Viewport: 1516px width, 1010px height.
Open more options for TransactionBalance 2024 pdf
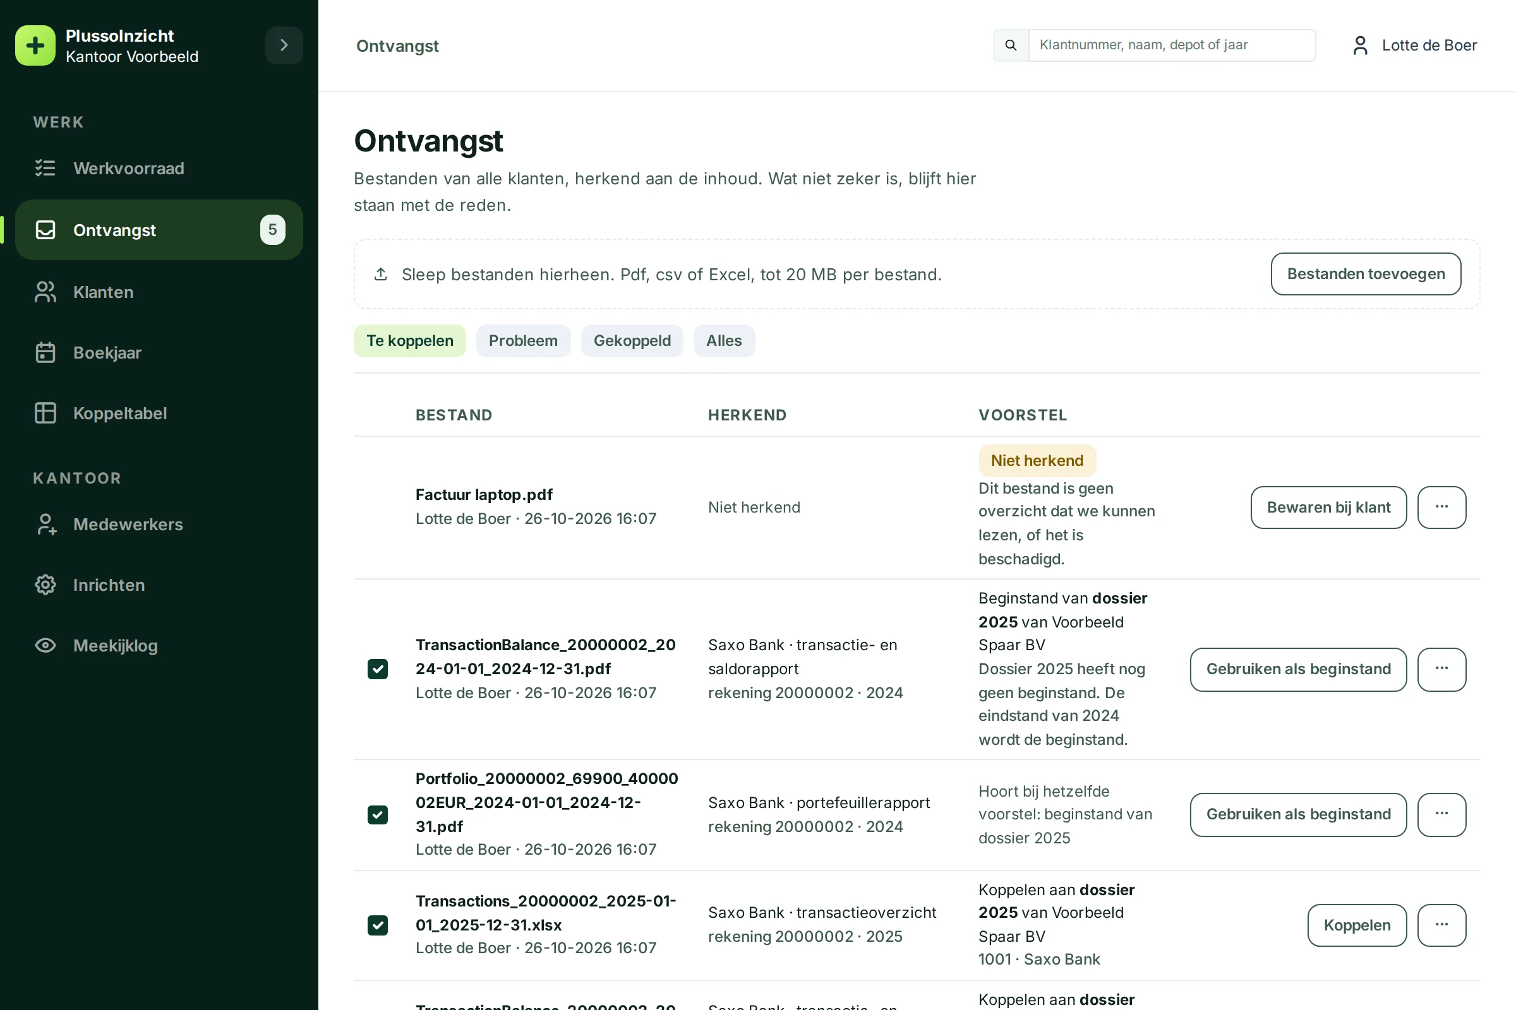1442,669
